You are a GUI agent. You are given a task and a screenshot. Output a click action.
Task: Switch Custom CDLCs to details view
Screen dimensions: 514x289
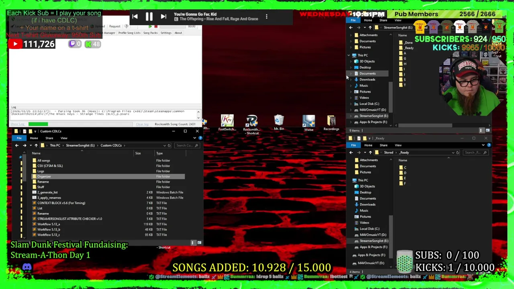coord(193,242)
